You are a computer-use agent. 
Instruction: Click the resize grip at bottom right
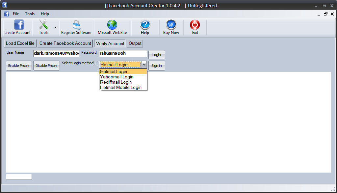(333, 189)
